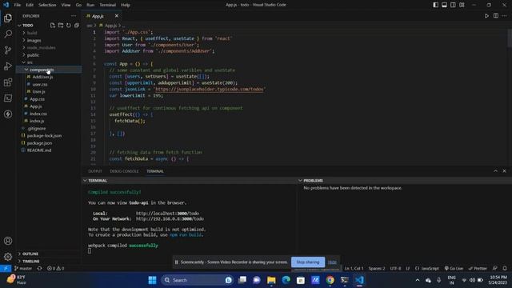512x288 pixels.
Task: Split the editor right
Action: pos(496,16)
